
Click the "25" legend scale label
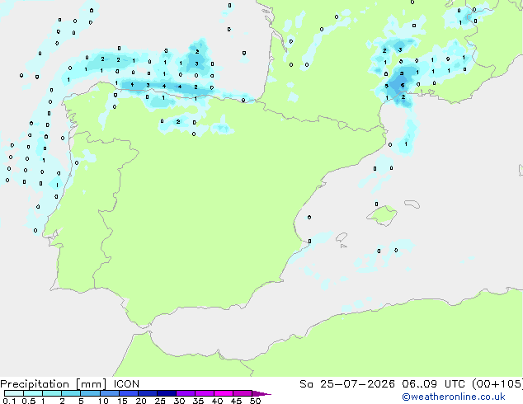[160, 401]
